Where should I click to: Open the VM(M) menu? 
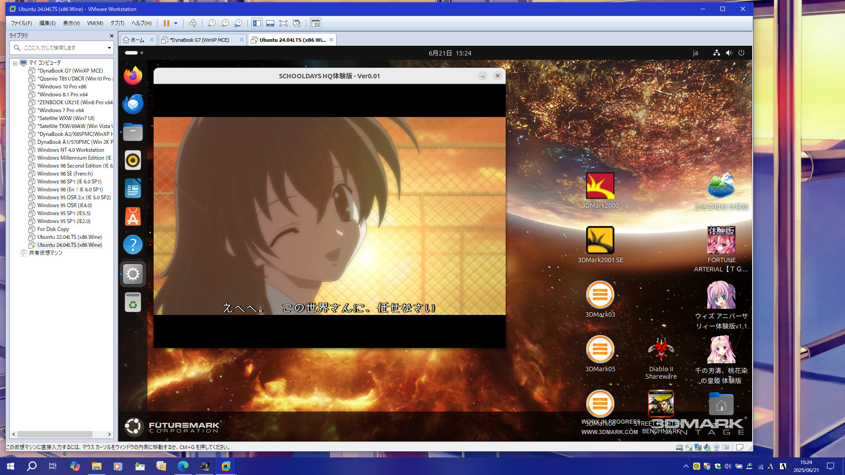tap(95, 23)
